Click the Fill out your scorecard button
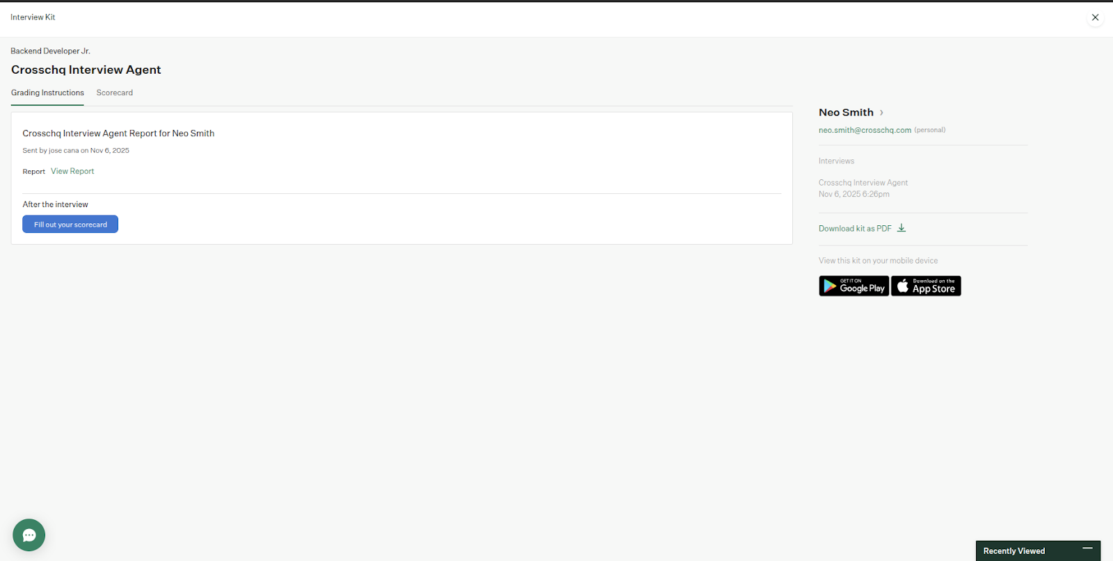This screenshot has height=561, width=1113. [x=70, y=225]
